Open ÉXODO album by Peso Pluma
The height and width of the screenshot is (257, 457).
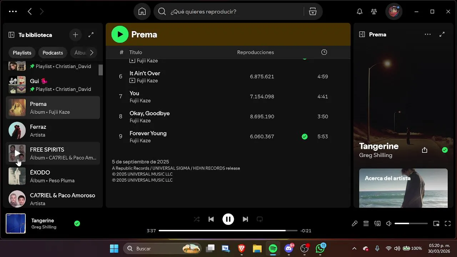(x=53, y=176)
